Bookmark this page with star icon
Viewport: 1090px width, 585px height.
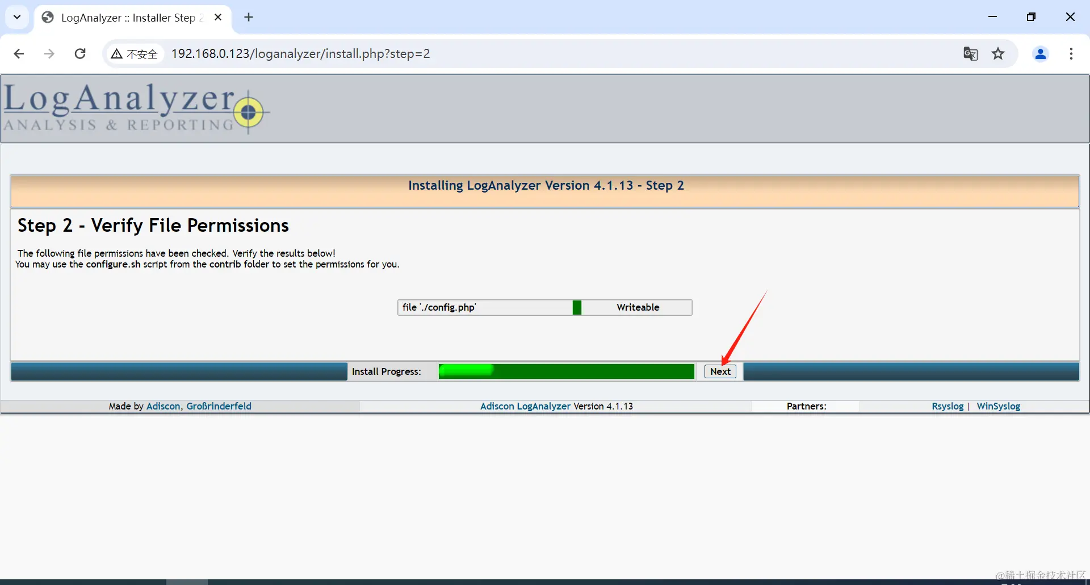point(998,54)
